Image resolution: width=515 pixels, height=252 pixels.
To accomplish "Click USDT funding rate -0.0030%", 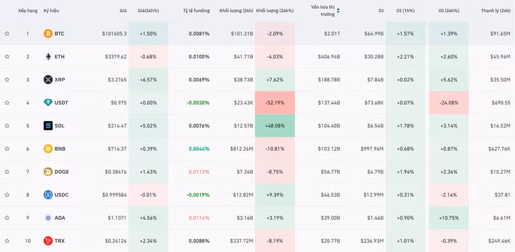I will click(198, 102).
